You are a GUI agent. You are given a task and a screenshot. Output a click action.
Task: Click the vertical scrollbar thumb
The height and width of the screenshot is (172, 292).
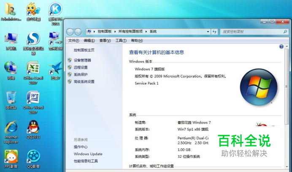287,87
